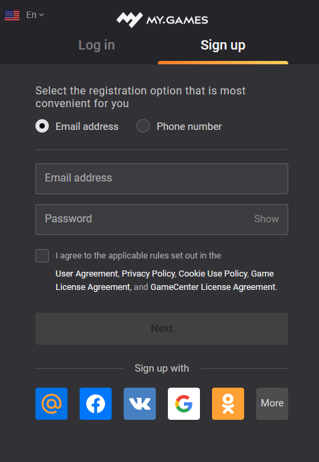Open the En language dropdown
The width and height of the screenshot is (319, 462).
tap(35, 15)
